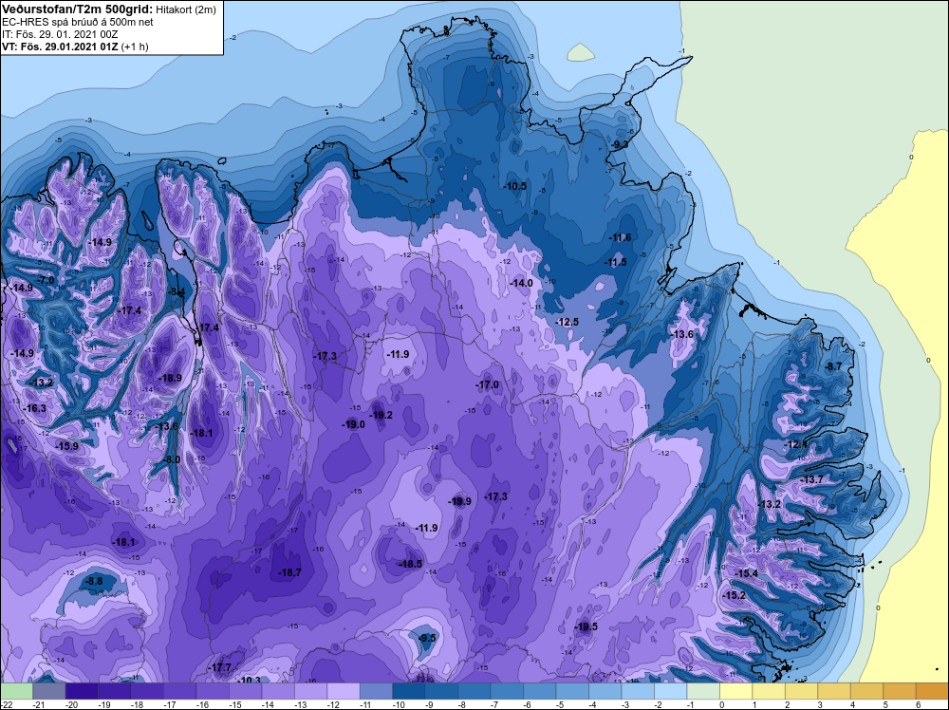Pick the -9 legend color box
Image resolution: width=949 pixels, height=710 pixels.
click(x=441, y=691)
